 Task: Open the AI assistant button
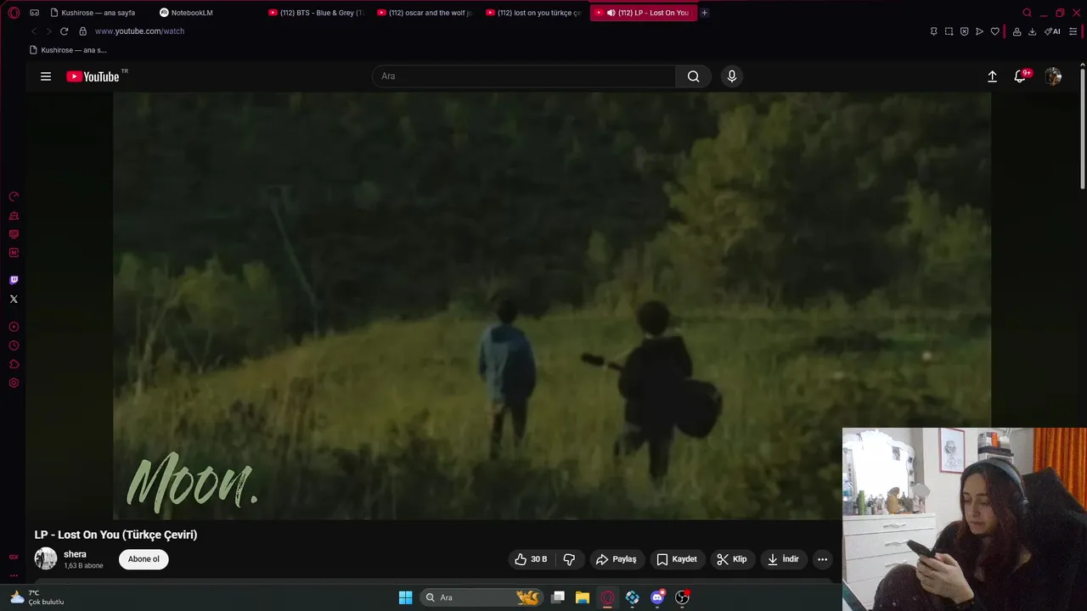click(1052, 31)
